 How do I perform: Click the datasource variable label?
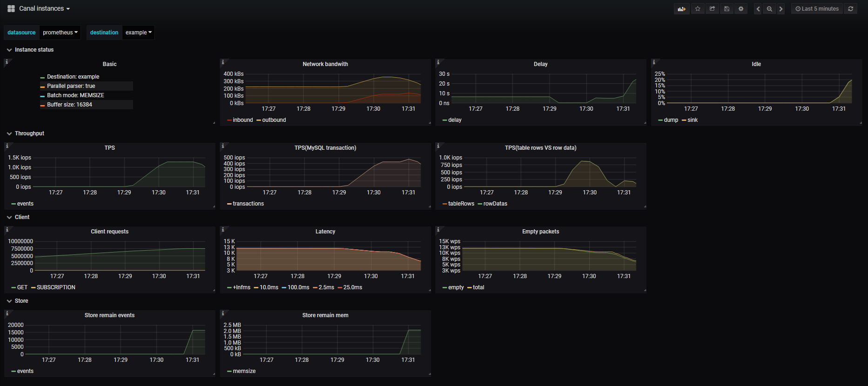click(21, 33)
